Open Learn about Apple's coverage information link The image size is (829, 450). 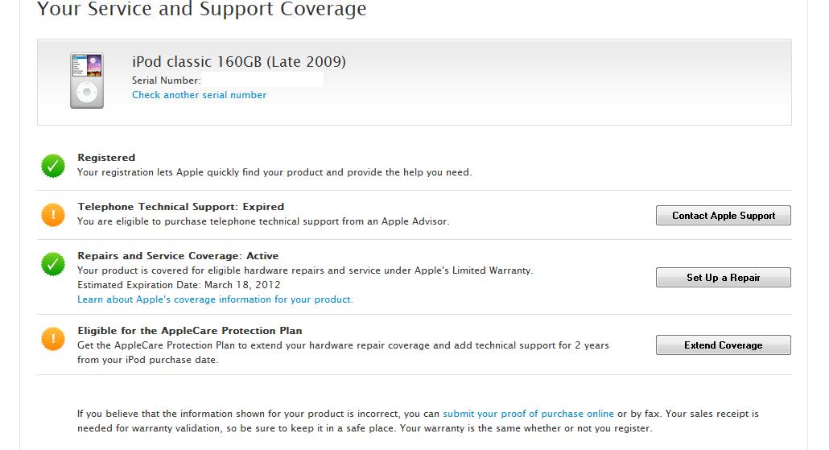[215, 299]
